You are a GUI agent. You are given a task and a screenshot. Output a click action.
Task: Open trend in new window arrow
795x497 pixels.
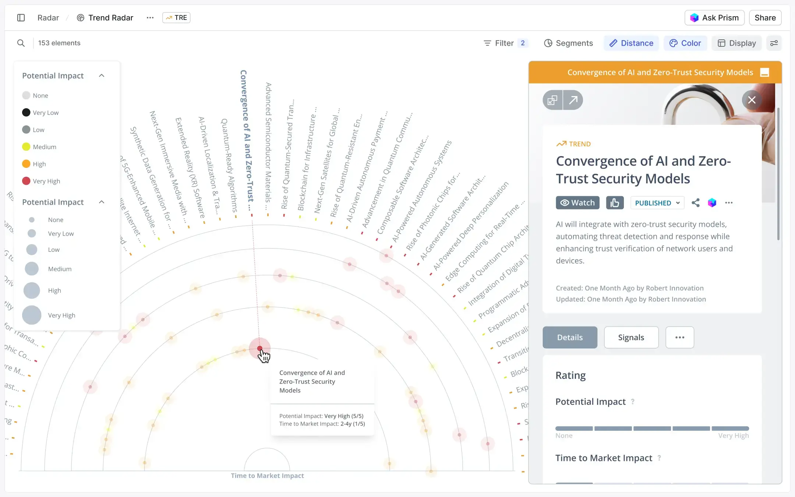pyautogui.click(x=573, y=100)
